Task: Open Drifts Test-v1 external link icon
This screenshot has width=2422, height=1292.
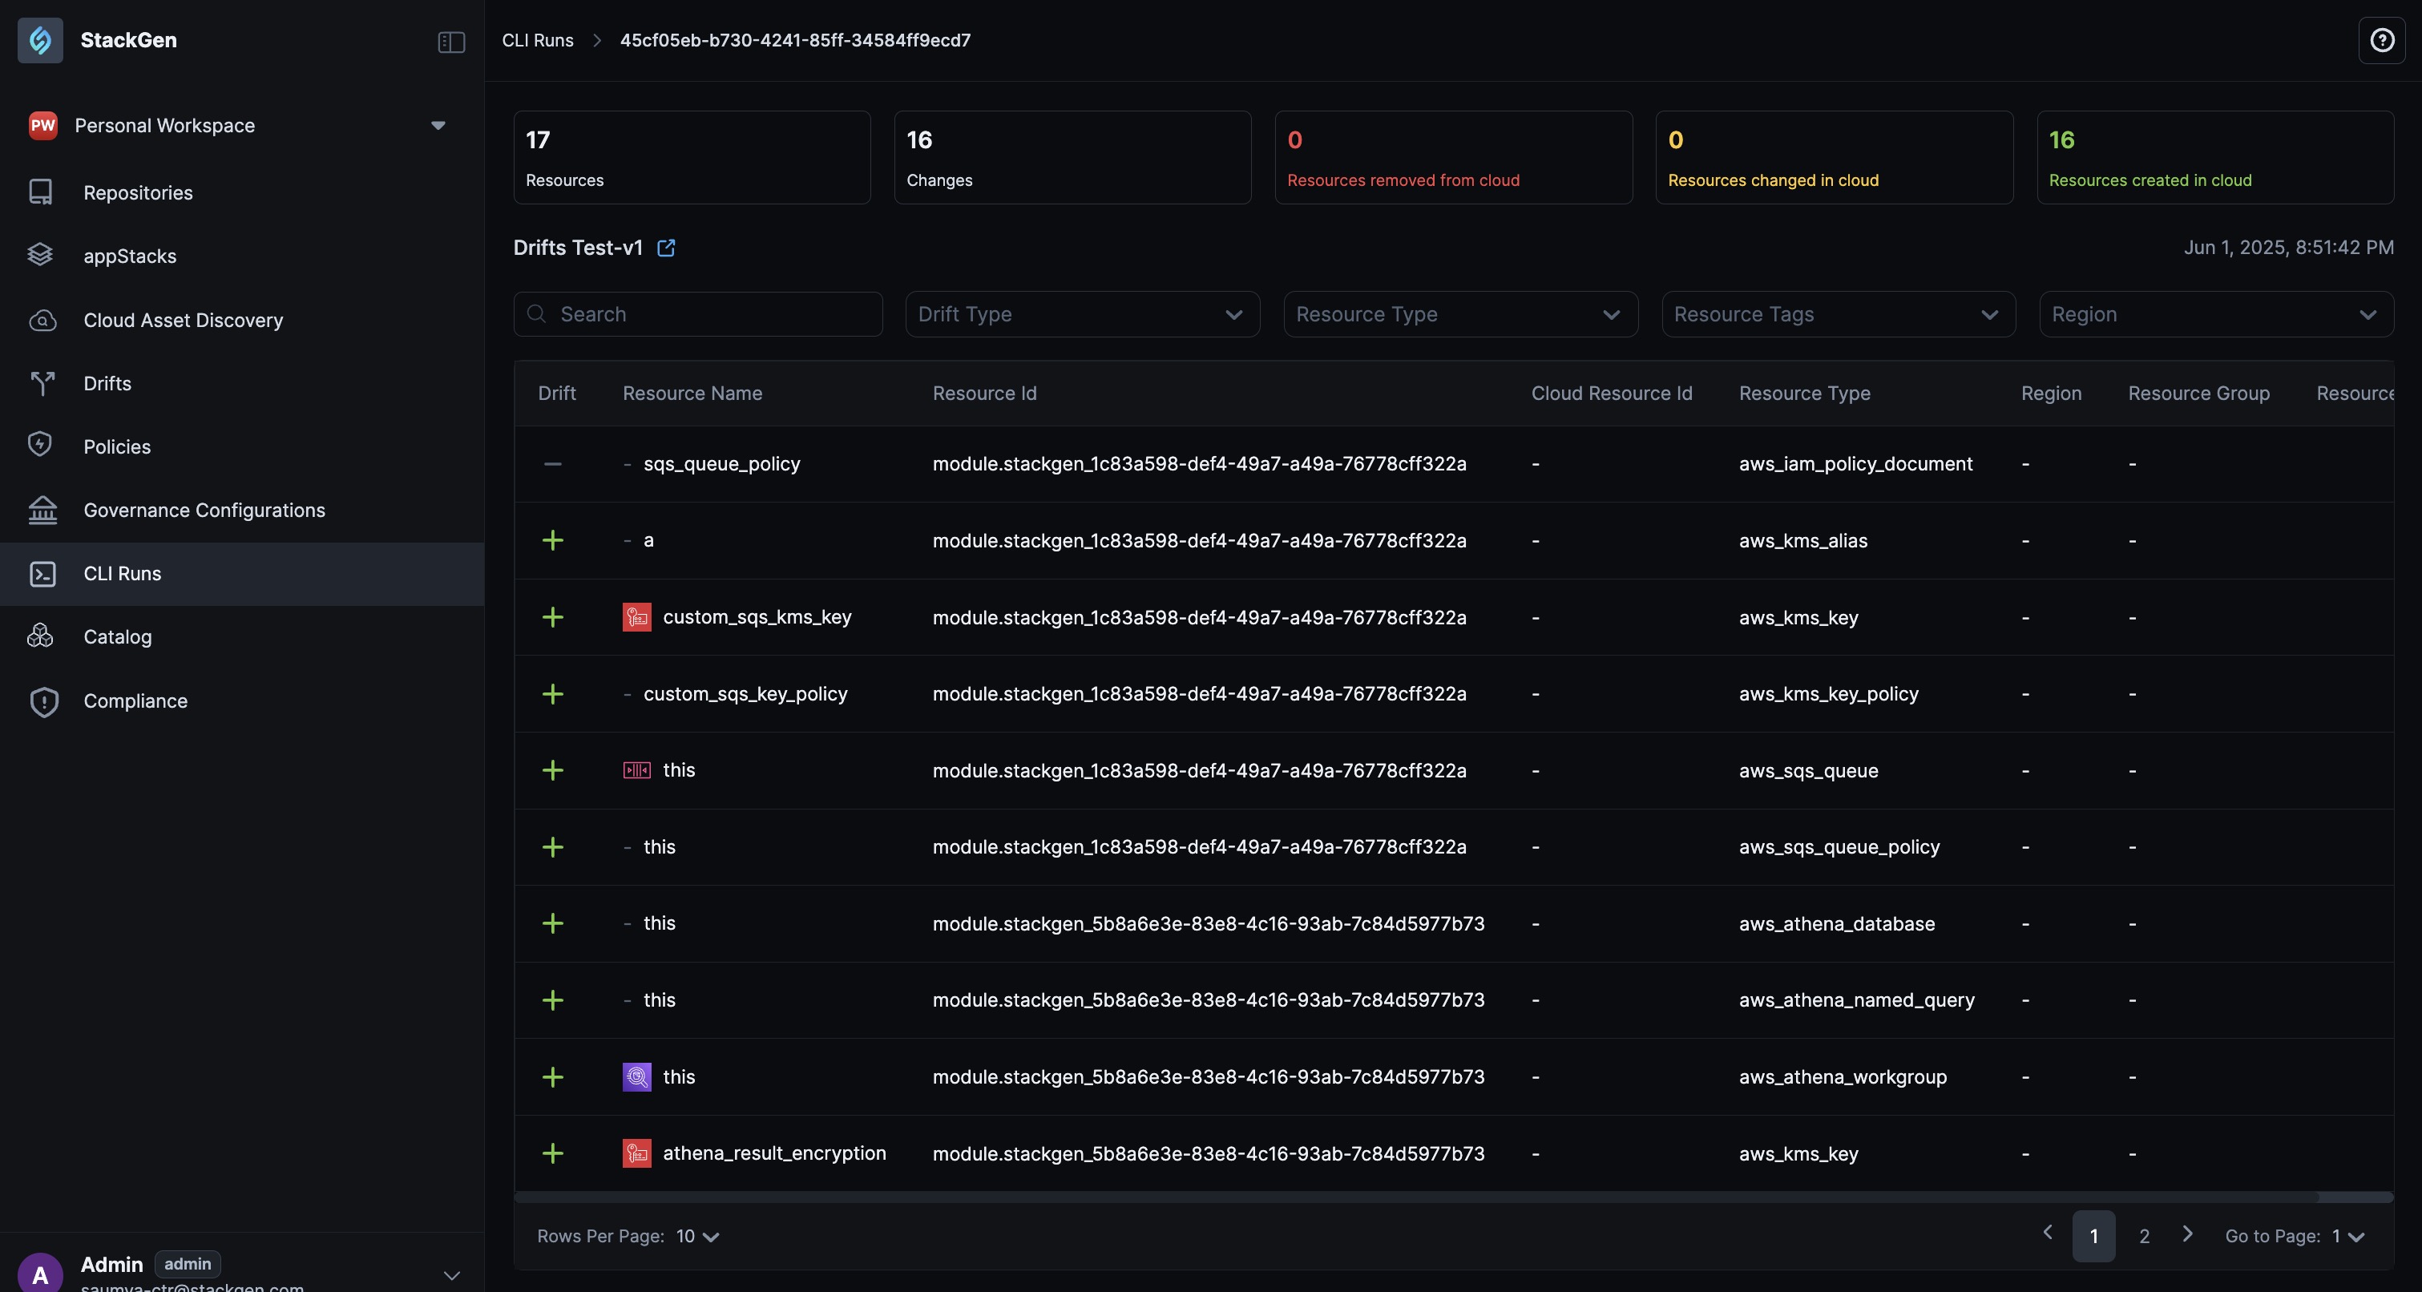Action: [x=666, y=248]
